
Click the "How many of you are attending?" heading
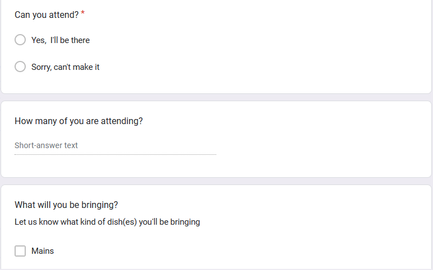pos(78,121)
